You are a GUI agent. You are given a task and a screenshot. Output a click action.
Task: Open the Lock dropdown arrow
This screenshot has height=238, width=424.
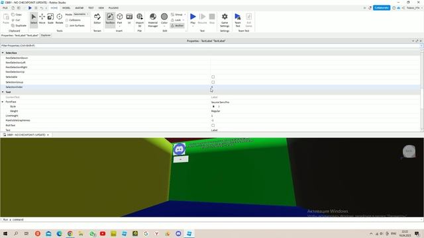183,20
